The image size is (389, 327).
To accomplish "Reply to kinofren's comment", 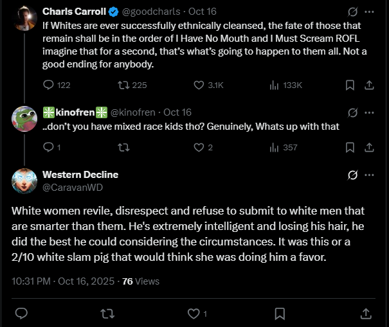I will click(49, 147).
